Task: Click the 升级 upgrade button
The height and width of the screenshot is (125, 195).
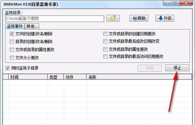Action: 165,19
